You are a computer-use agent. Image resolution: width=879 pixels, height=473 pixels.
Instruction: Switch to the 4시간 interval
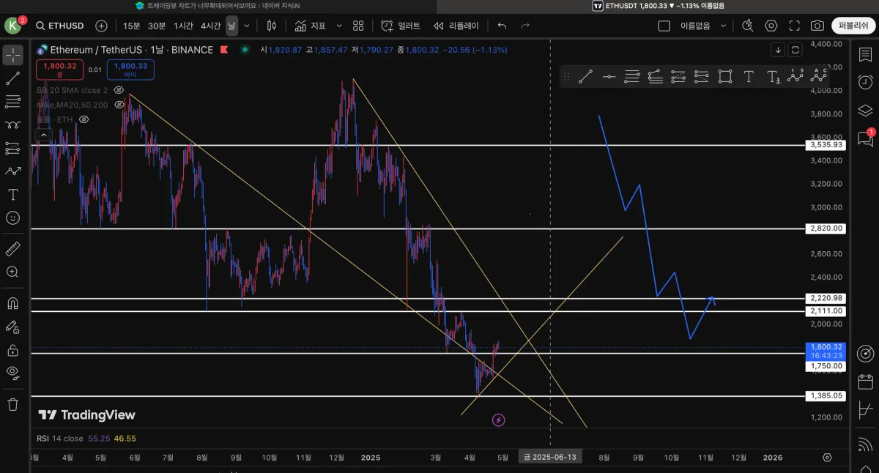[x=210, y=26]
